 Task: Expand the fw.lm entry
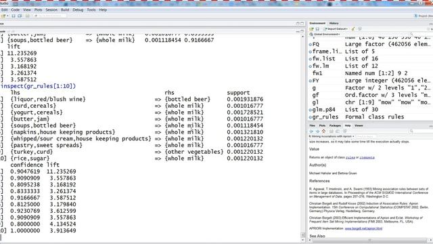(311, 66)
